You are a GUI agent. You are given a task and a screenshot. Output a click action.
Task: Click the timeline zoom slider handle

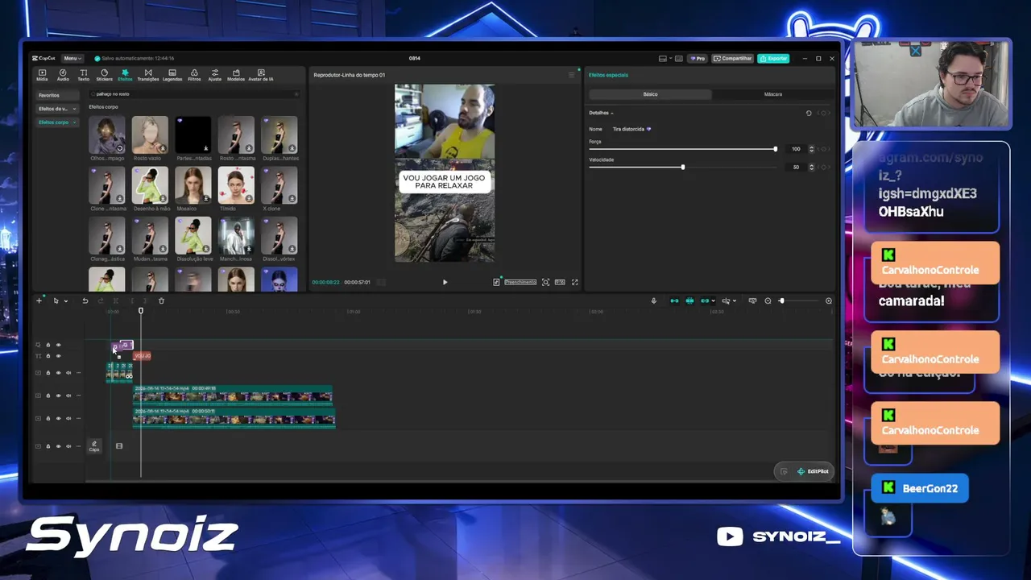tap(781, 300)
